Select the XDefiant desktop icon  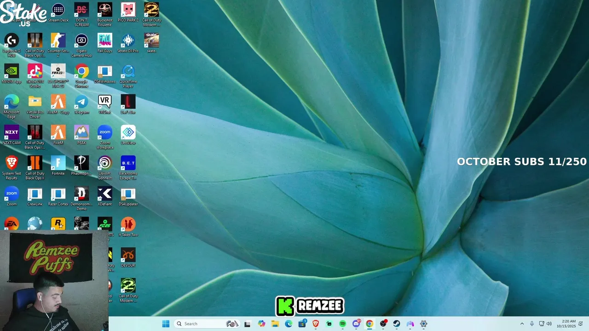(x=104, y=196)
